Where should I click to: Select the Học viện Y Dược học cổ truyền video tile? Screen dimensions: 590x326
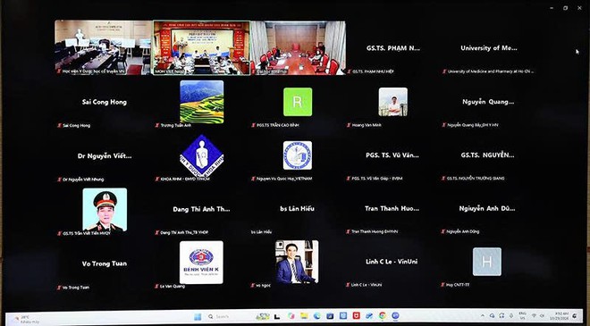pyautogui.click(x=104, y=47)
